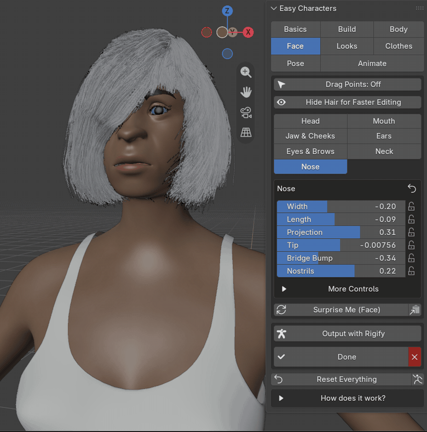The height and width of the screenshot is (432, 427).
Task: Lock the Projection slider
Action: pos(411,232)
